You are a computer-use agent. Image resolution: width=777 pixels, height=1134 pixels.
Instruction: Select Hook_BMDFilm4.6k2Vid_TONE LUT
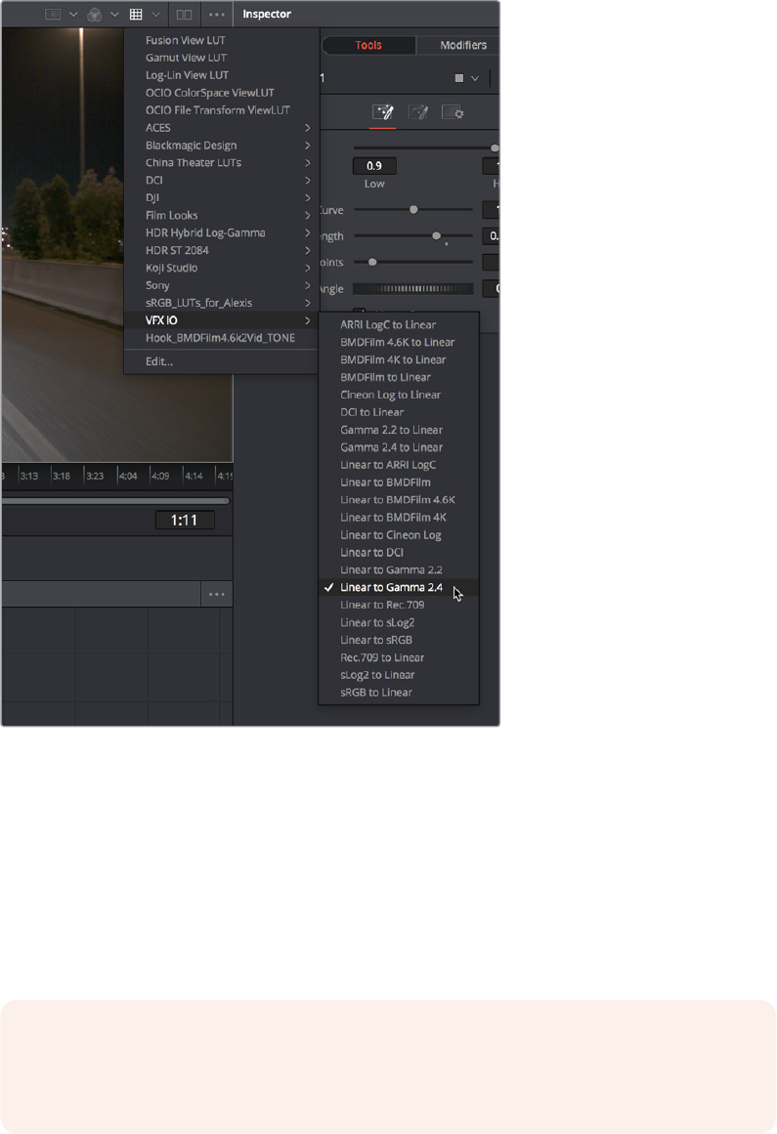222,338
